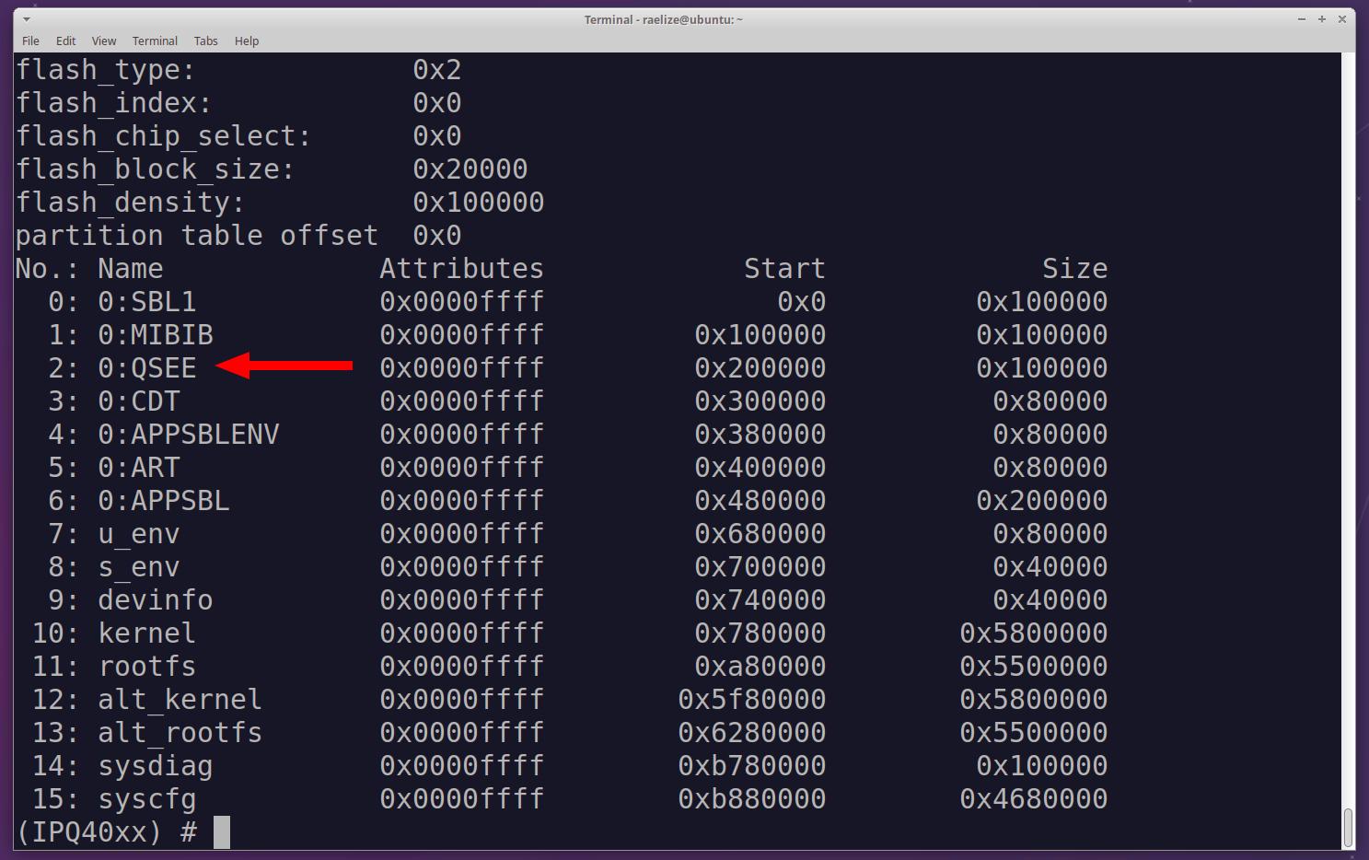The width and height of the screenshot is (1369, 860).
Task: Open the Edit menu
Action: (65, 41)
